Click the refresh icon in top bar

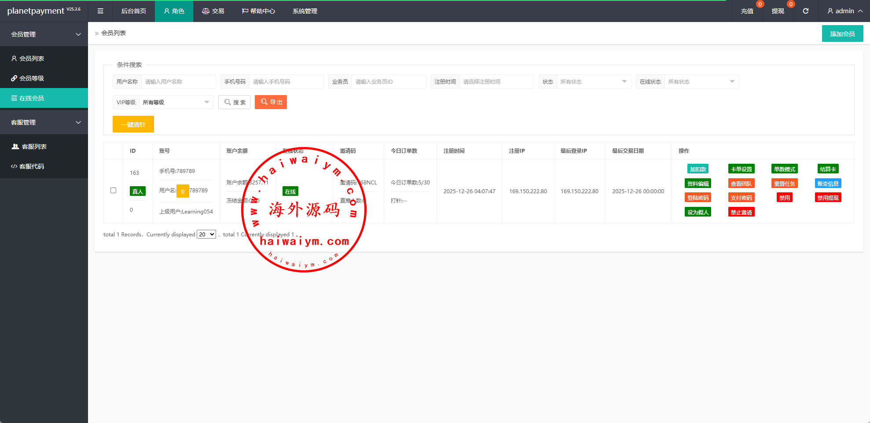[805, 11]
